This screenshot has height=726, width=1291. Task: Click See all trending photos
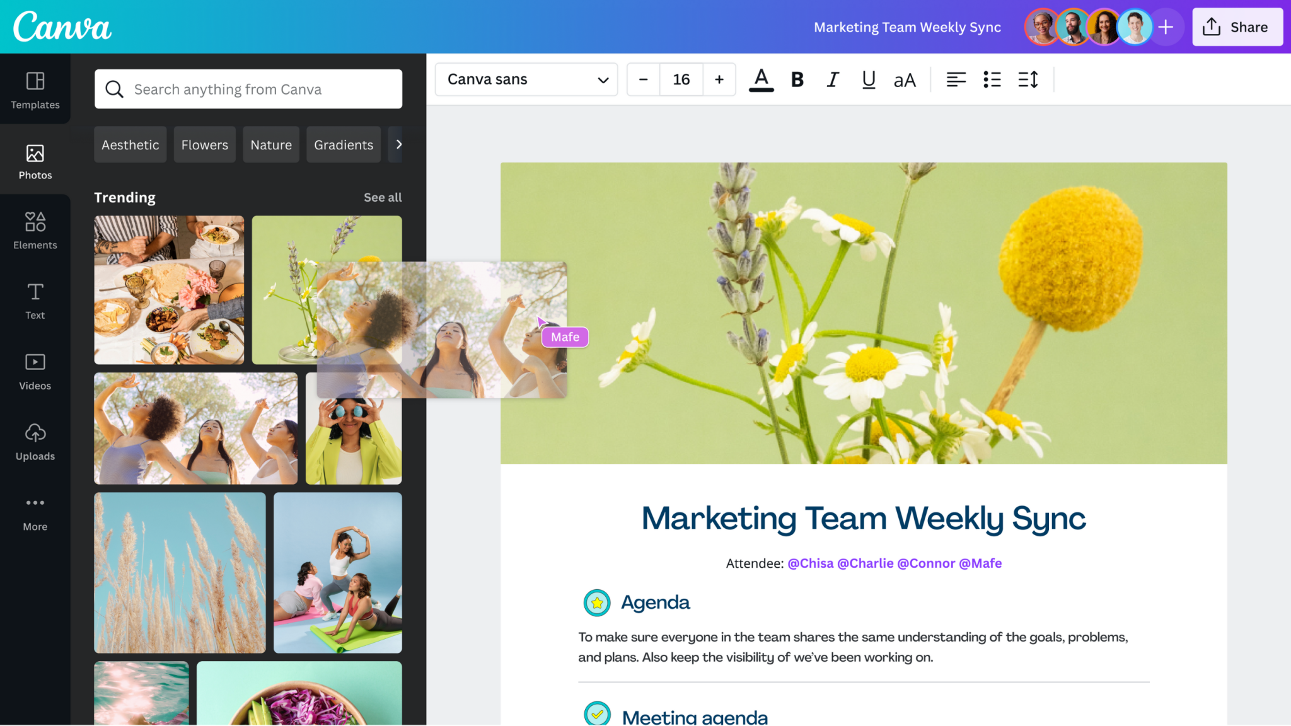pyautogui.click(x=383, y=197)
